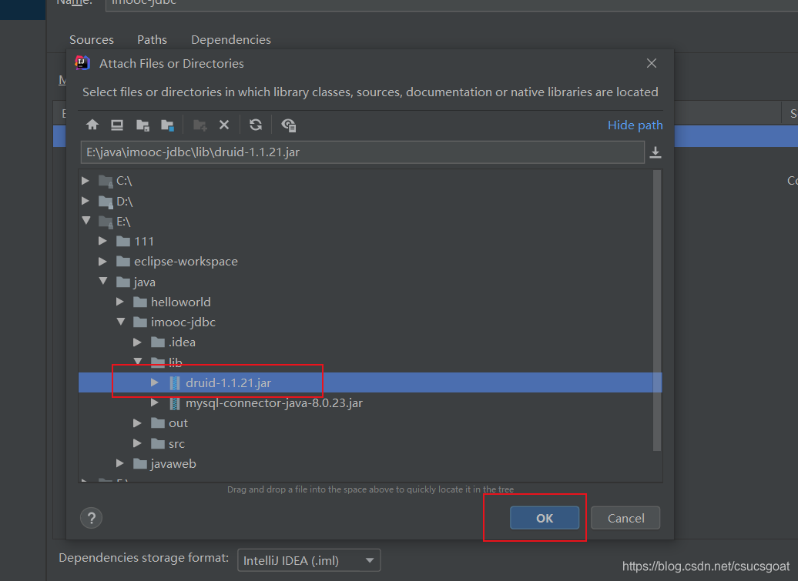This screenshot has height=581, width=798.
Task: Click the druid-1.1.21.jar archive icon
Action: click(175, 382)
